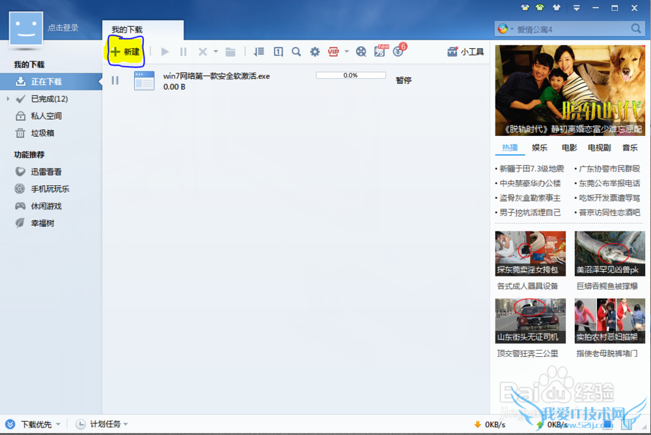
Task: Switch to 音乐 tab
Action: [630, 148]
